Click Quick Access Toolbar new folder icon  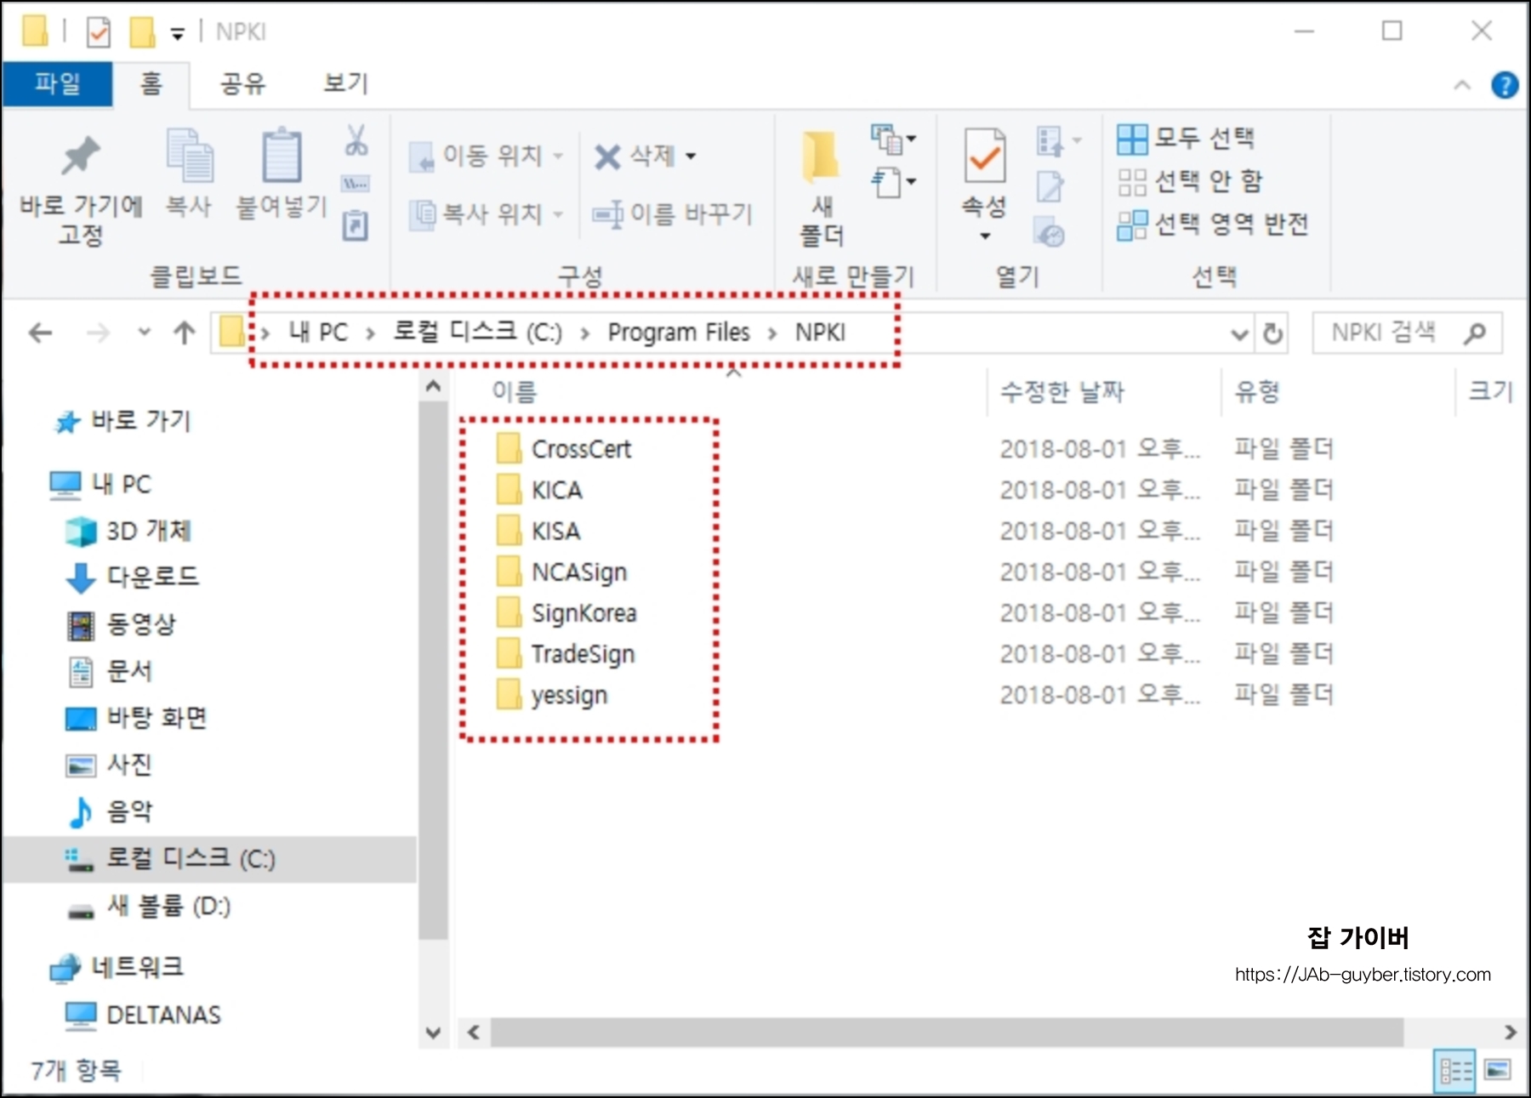[x=142, y=32]
